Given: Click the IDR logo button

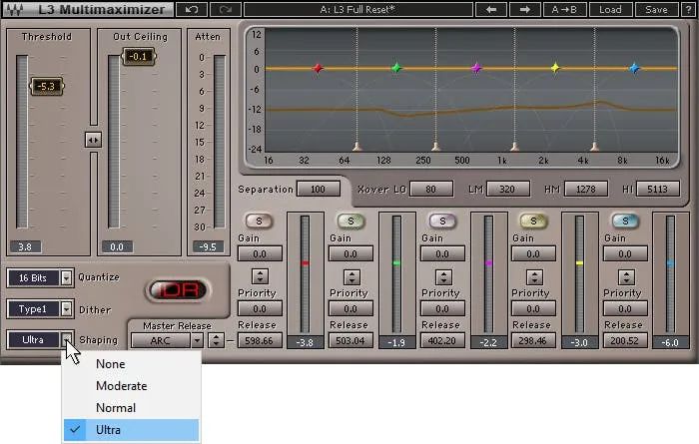Looking at the screenshot, I should tap(178, 290).
